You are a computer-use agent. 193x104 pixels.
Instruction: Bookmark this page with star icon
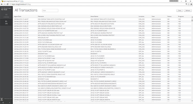188,4
